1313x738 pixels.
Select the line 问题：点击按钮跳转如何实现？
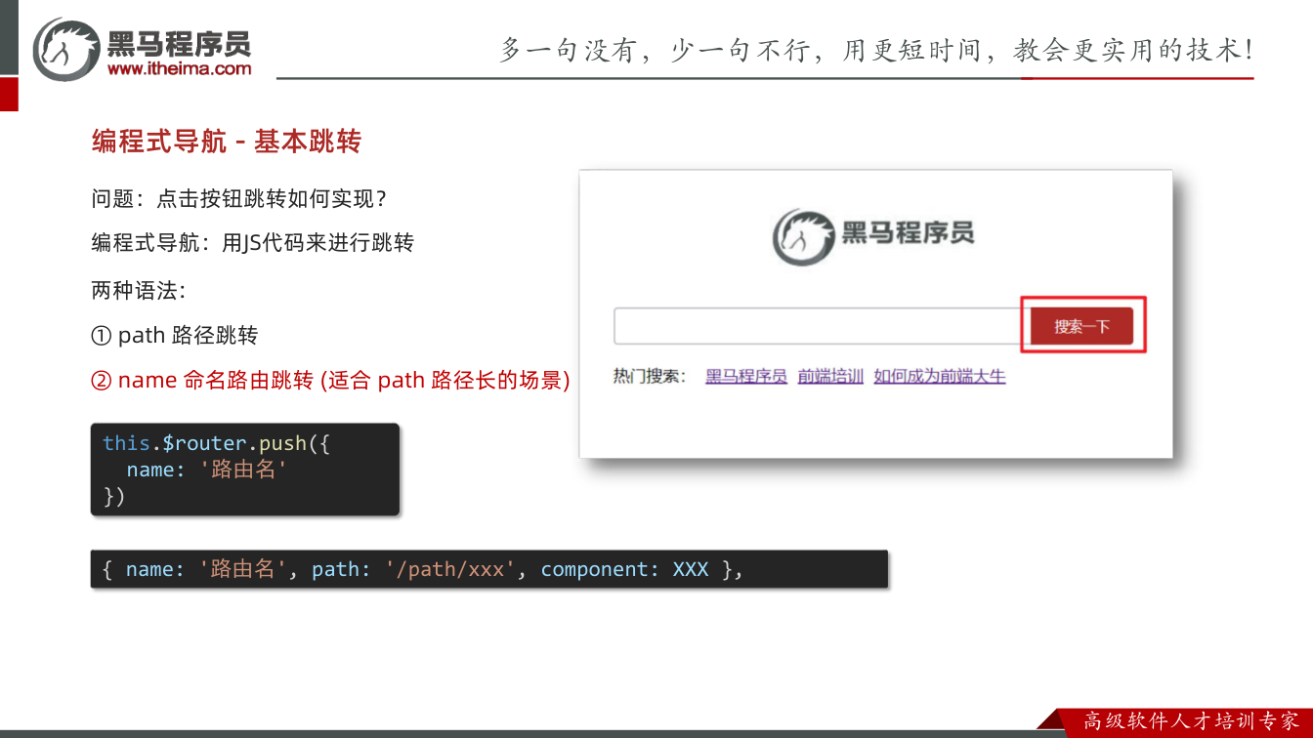[x=240, y=198]
